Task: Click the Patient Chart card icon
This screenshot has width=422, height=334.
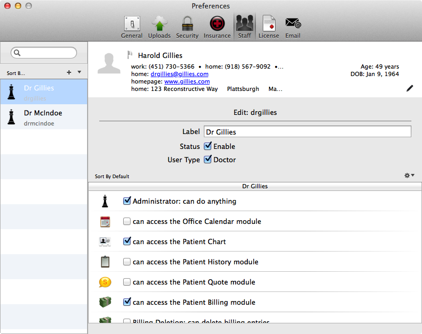Action: point(105,241)
